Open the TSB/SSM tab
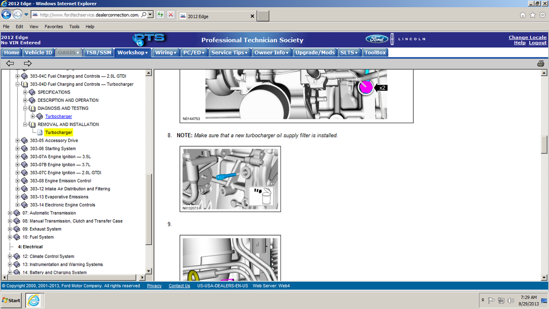 pos(98,53)
